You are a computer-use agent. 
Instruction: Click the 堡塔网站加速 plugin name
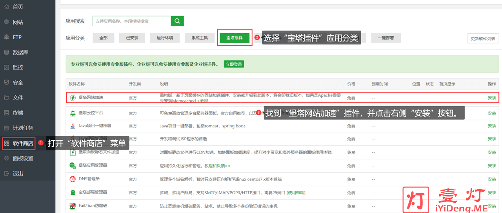(91, 97)
